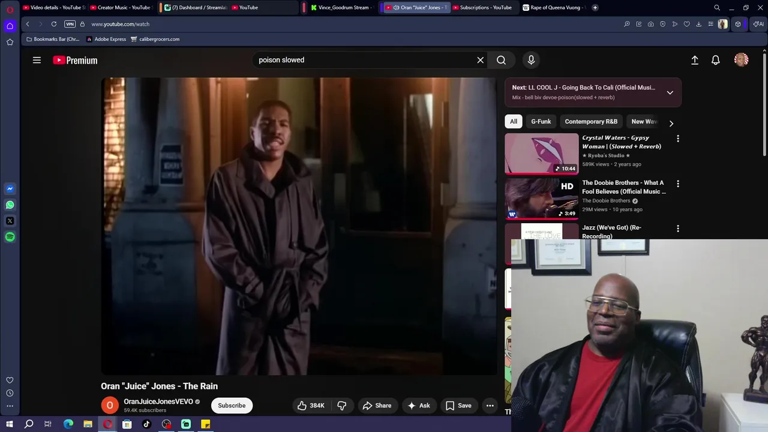
Task: Open Opera sidebar bookmarks star
Action: [x=10, y=42]
